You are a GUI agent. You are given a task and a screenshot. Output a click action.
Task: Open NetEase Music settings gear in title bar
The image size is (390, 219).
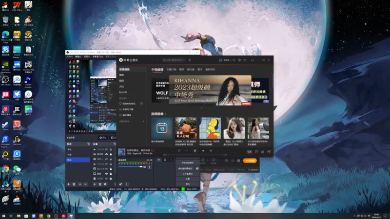click(239, 60)
